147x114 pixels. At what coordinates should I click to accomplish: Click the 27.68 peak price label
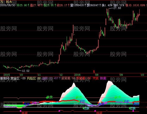(x=117, y=8)
